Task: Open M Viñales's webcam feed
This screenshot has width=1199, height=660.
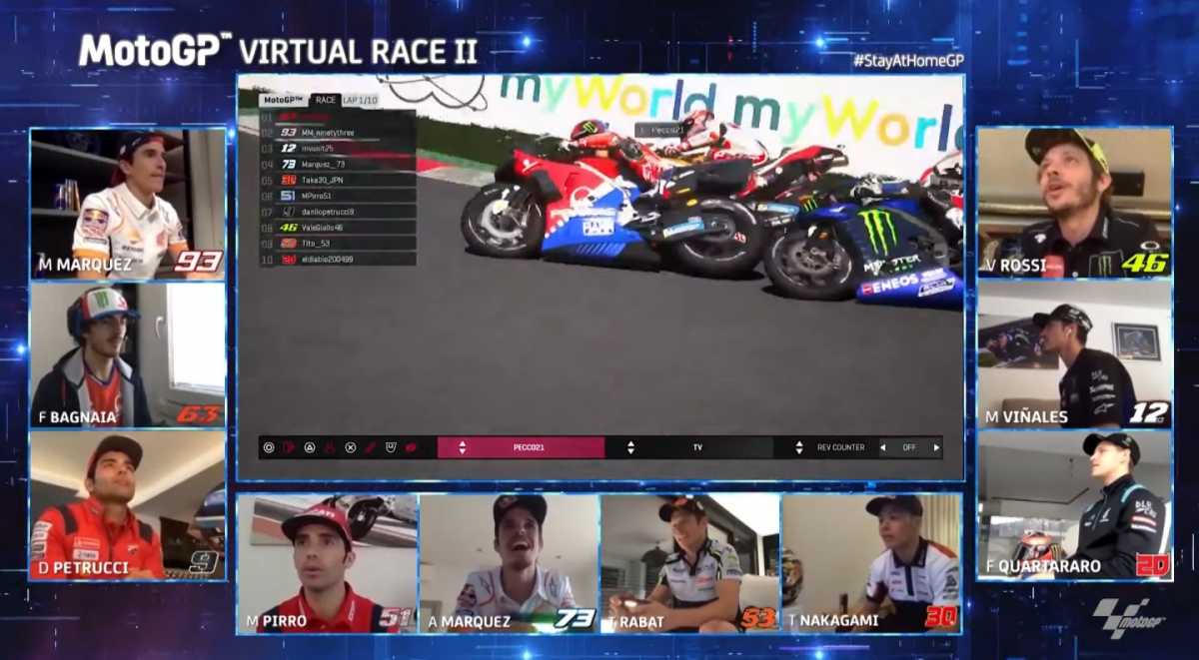Action: (x=1074, y=354)
